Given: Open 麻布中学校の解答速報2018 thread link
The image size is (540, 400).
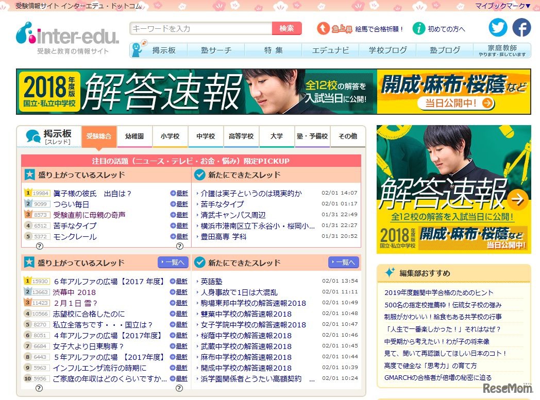Looking at the screenshot, I should click(246, 357).
